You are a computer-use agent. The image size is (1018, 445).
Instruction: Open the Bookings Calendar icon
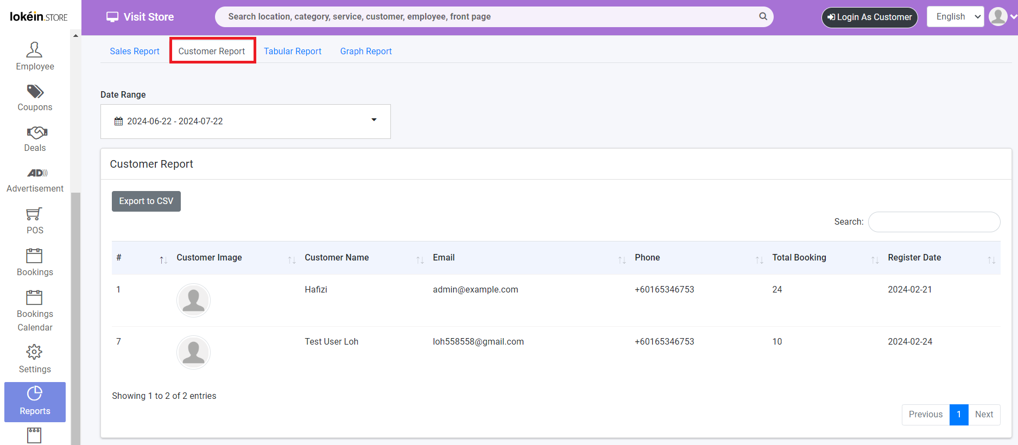click(34, 297)
